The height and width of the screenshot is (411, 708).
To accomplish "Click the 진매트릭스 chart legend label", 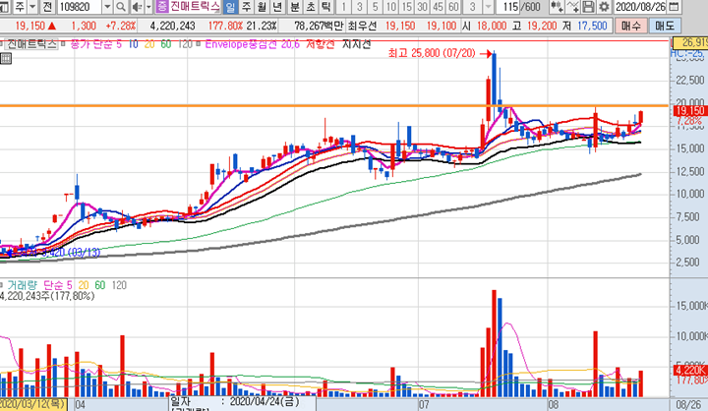I will pos(31,44).
